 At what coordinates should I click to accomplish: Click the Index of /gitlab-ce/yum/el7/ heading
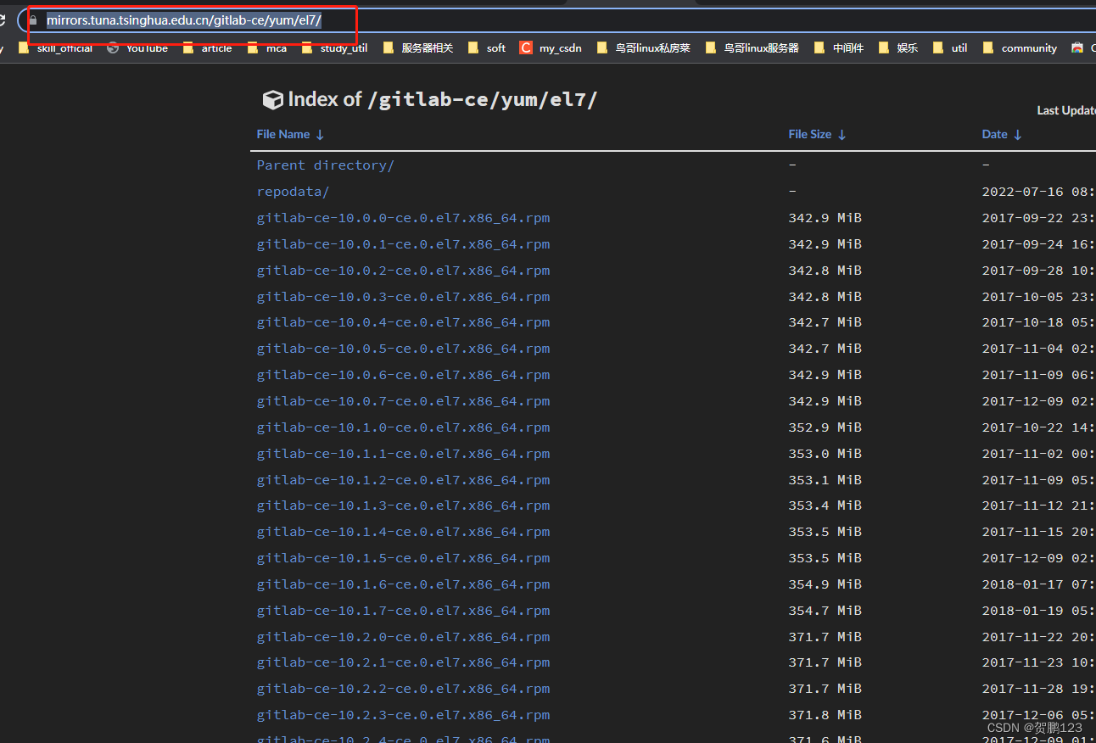(442, 100)
